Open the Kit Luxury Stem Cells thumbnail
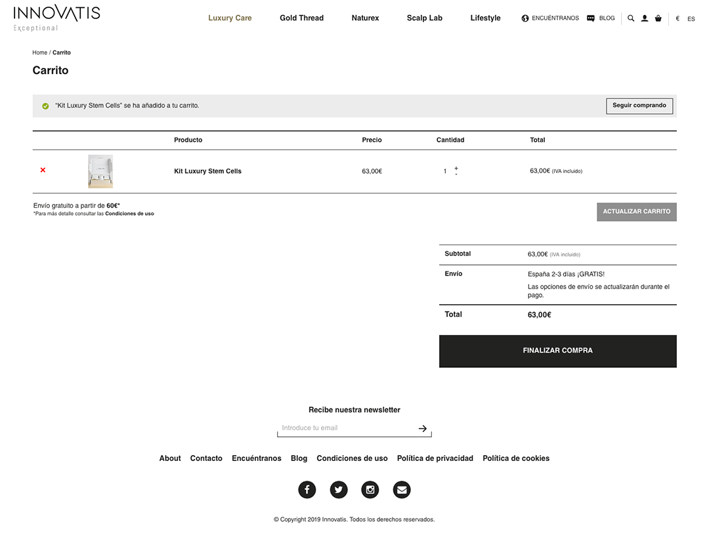709x541 pixels. [x=100, y=171]
